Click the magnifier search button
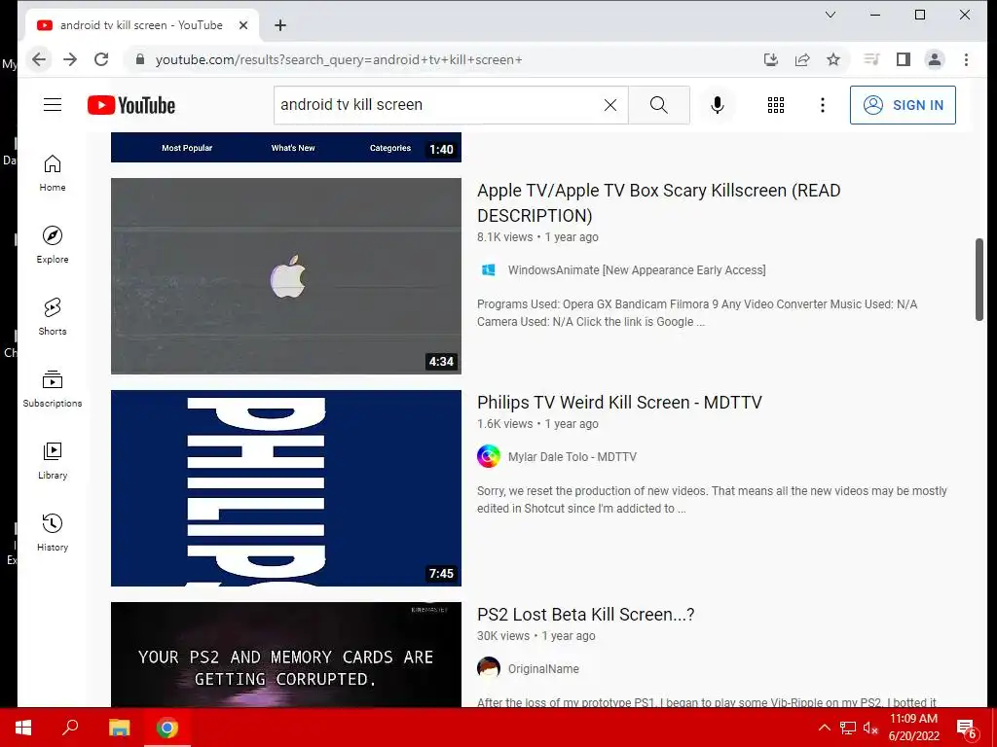997x747 pixels. 659,105
